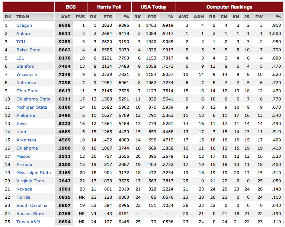Click the Computer Rankings group header
The width and height of the screenshot is (285, 227).
[x=230, y=7]
